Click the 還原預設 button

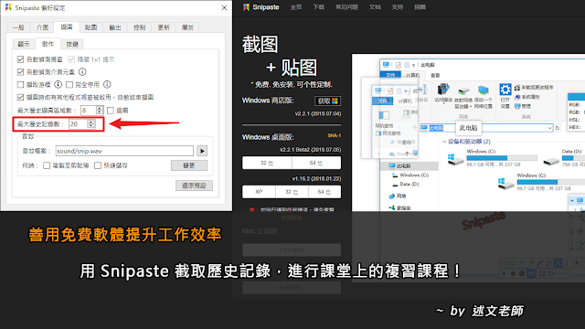(194, 186)
